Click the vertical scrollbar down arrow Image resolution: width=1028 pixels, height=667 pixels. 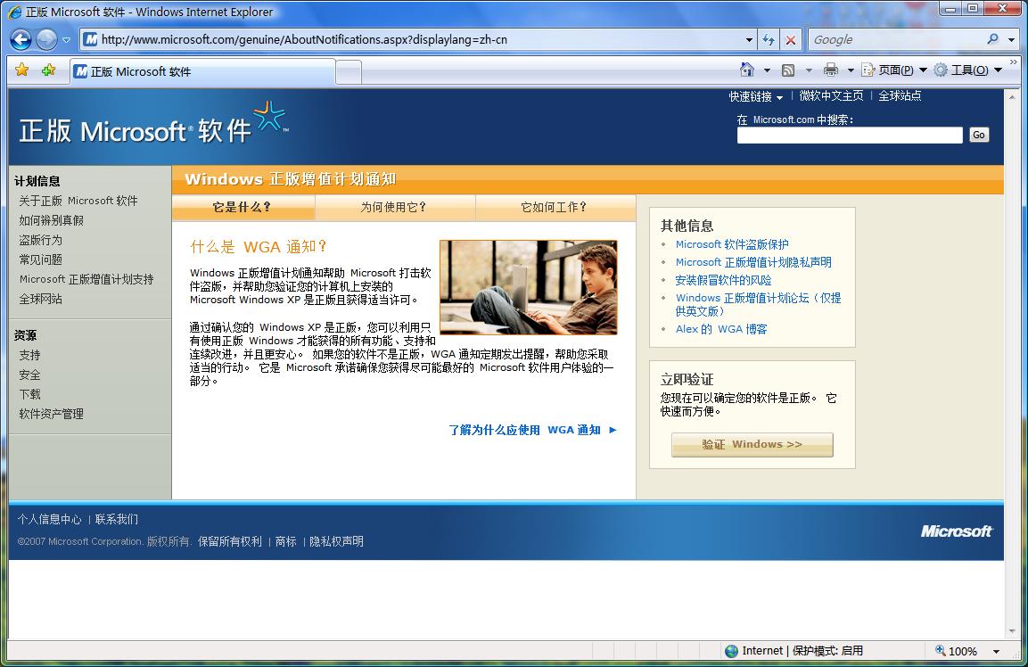tap(1013, 631)
